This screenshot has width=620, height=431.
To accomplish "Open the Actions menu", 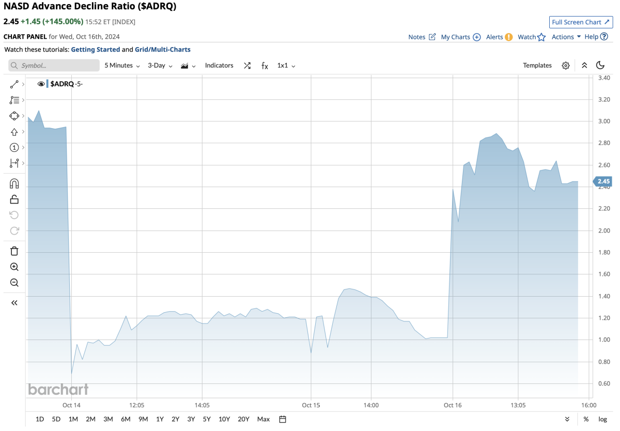I will [x=566, y=37].
